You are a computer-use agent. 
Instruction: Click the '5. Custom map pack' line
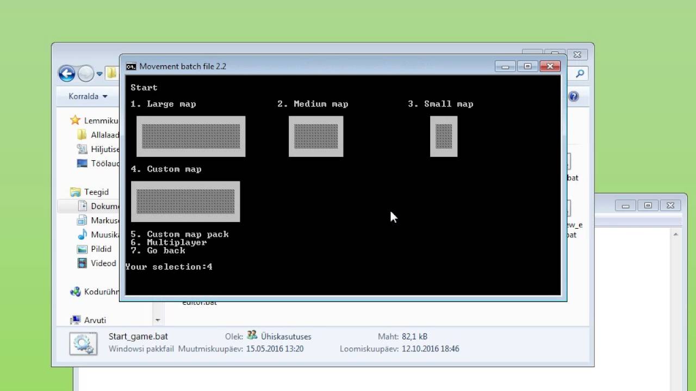[180, 234]
